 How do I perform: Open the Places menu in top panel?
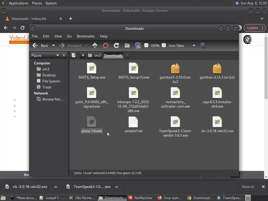tap(37, 3)
